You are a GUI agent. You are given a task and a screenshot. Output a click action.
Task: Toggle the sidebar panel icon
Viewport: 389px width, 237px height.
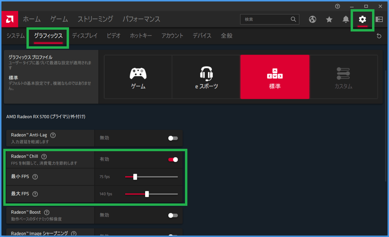click(379, 19)
